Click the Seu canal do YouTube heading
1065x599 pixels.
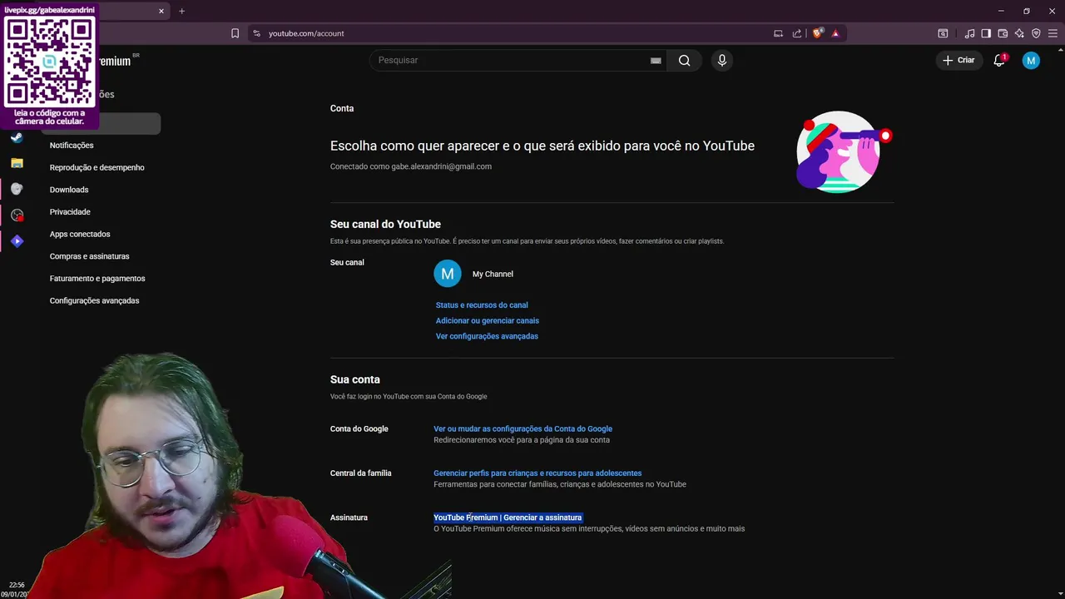click(385, 224)
